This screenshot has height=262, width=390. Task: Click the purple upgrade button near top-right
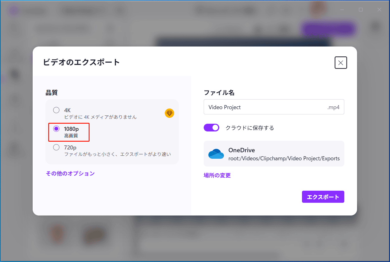[x=328, y=29]
